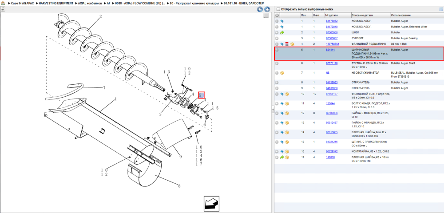444x213 pixels.
Task: Collapse the parts panel using the divider handle
Action: click(273, 109)
